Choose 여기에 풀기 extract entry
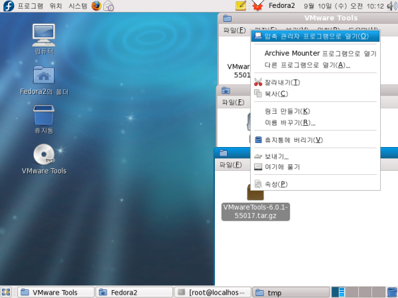The image size is (398, 298). (315, 167)
